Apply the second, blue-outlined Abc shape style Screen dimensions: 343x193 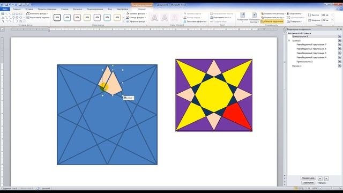(x=67, y=17)
